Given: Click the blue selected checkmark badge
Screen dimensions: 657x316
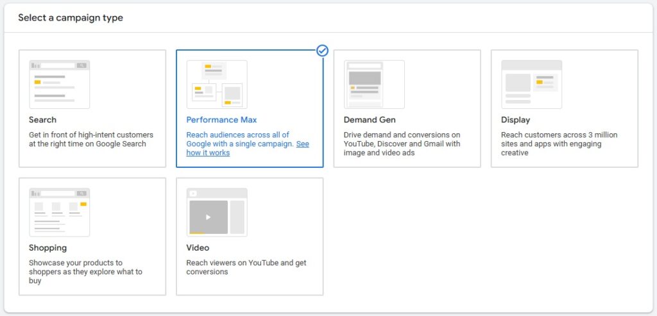Looking at the screenshot, I should pos(322,51).
